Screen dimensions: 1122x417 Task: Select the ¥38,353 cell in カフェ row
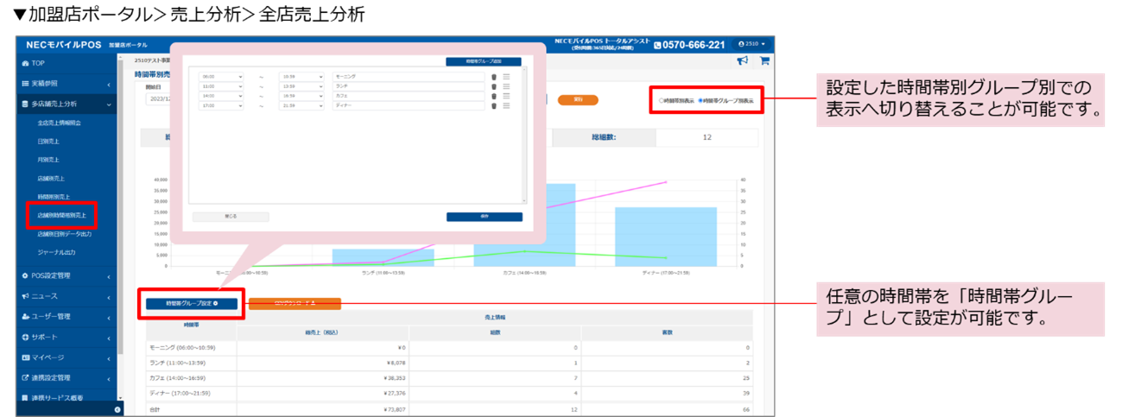322,378
